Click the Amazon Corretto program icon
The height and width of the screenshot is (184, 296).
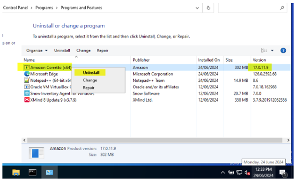(27, 67)
